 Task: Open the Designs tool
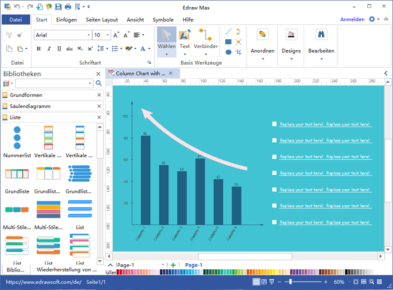point(291,35)
